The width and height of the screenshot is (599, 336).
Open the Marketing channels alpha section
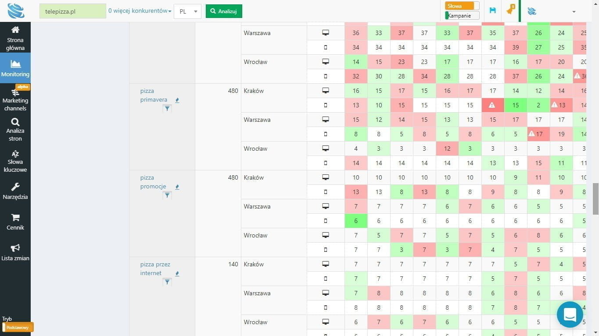(x=15, y=100)
